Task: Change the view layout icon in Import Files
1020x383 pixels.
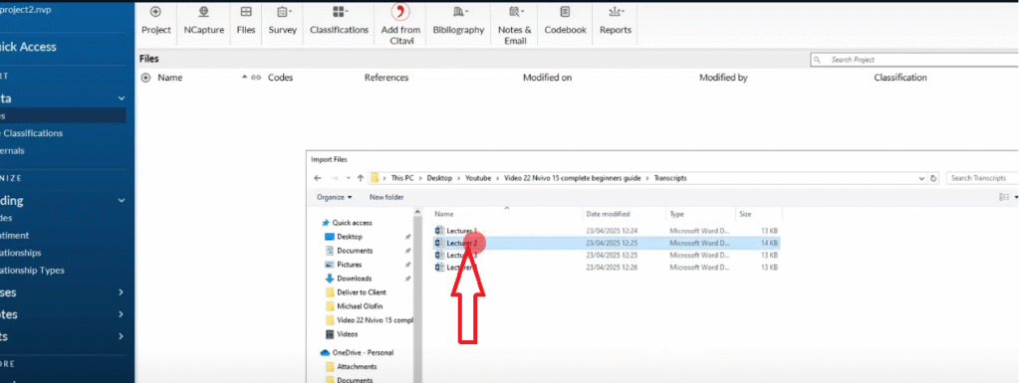Action: (x=1004, y=197)
